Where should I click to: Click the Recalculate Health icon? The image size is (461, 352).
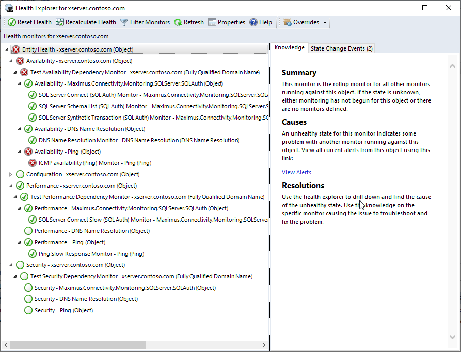click(x=60, y=22)
